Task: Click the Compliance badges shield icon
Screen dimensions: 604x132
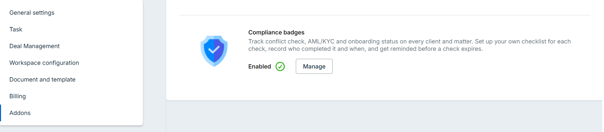Action: coord(214,51)
